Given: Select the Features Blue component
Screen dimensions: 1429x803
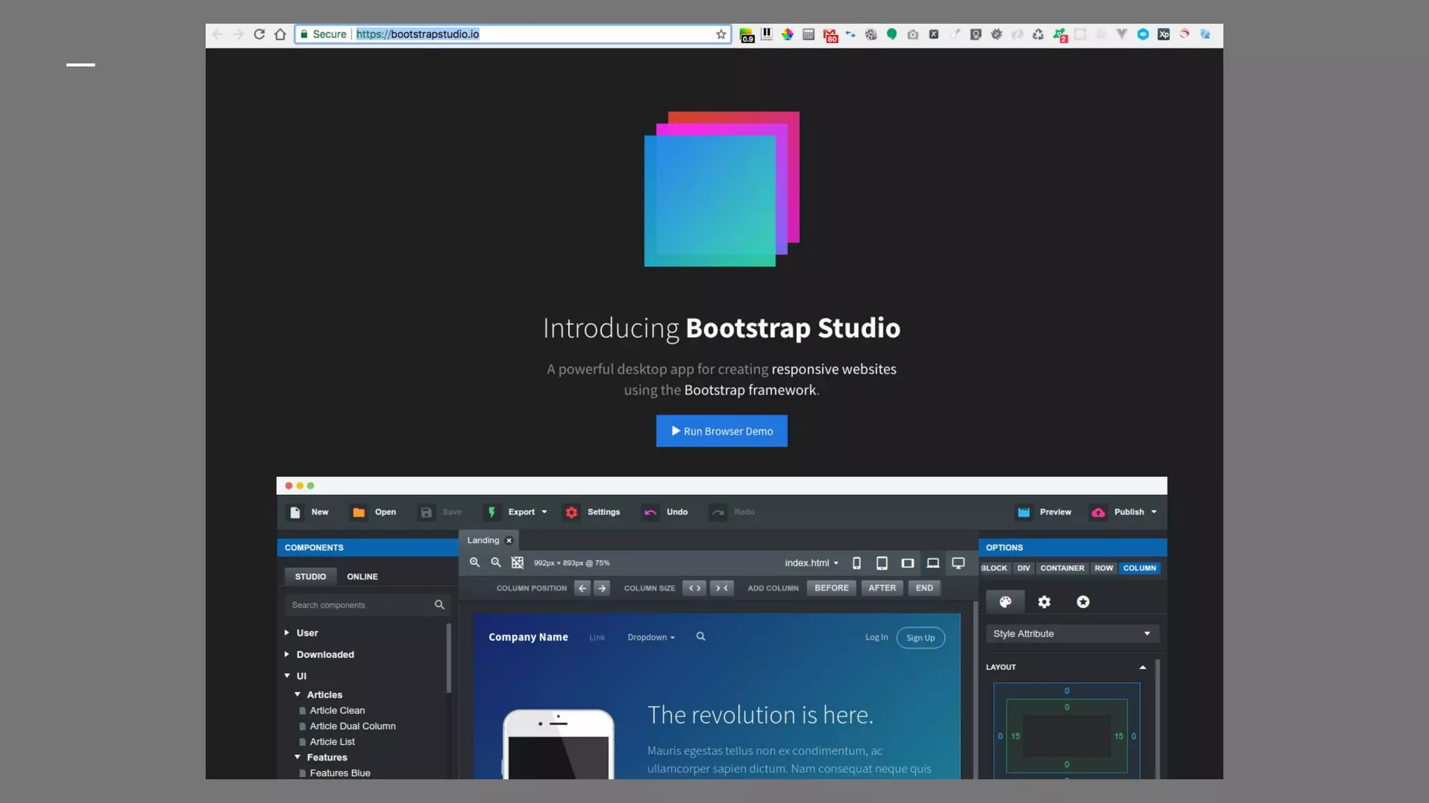Looking at the screenshot, I should (x=340, y=774).
